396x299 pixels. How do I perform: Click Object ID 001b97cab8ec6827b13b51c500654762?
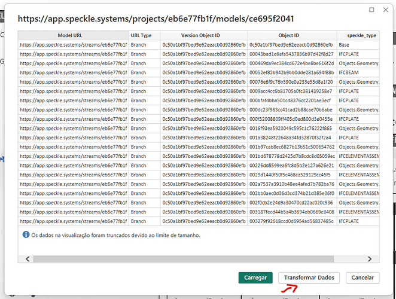(x=292, y=147)
